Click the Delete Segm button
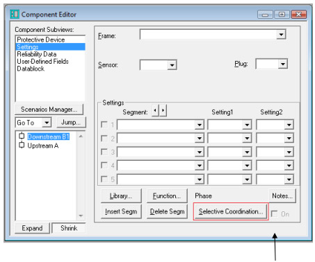This screenshot has width=315, height=262. click(167, 211)
